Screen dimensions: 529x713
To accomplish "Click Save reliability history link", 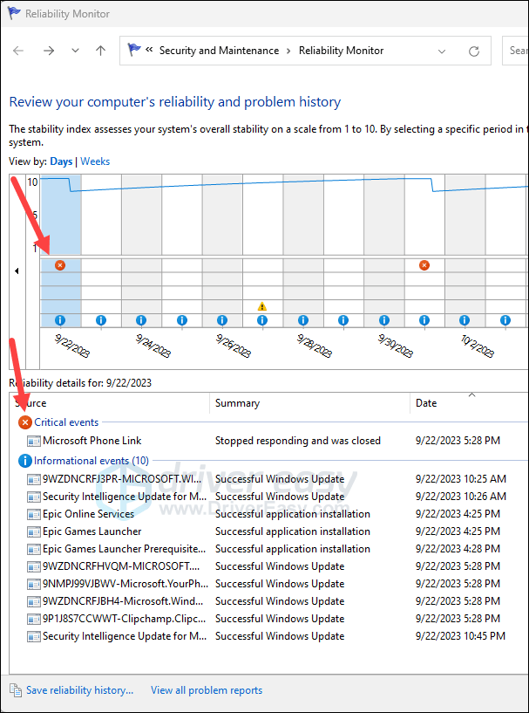I will tap(78, 689).
